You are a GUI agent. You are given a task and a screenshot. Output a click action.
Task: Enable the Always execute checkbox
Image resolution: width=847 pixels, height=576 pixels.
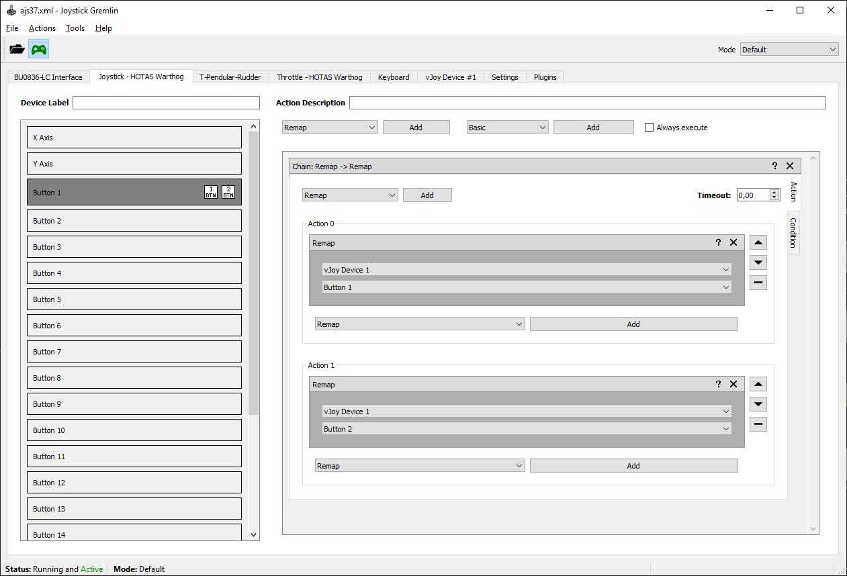649,128
